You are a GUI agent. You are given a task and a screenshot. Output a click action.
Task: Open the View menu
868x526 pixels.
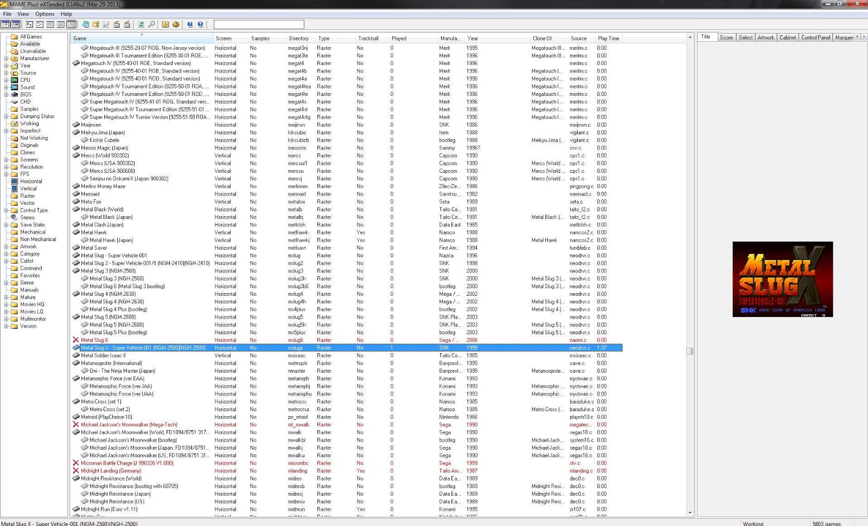pos(23,14)
